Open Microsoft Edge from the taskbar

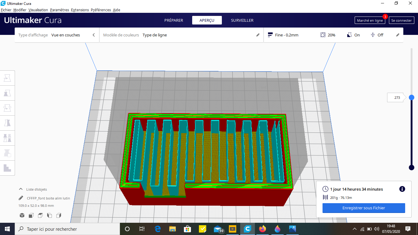[158, 229]
